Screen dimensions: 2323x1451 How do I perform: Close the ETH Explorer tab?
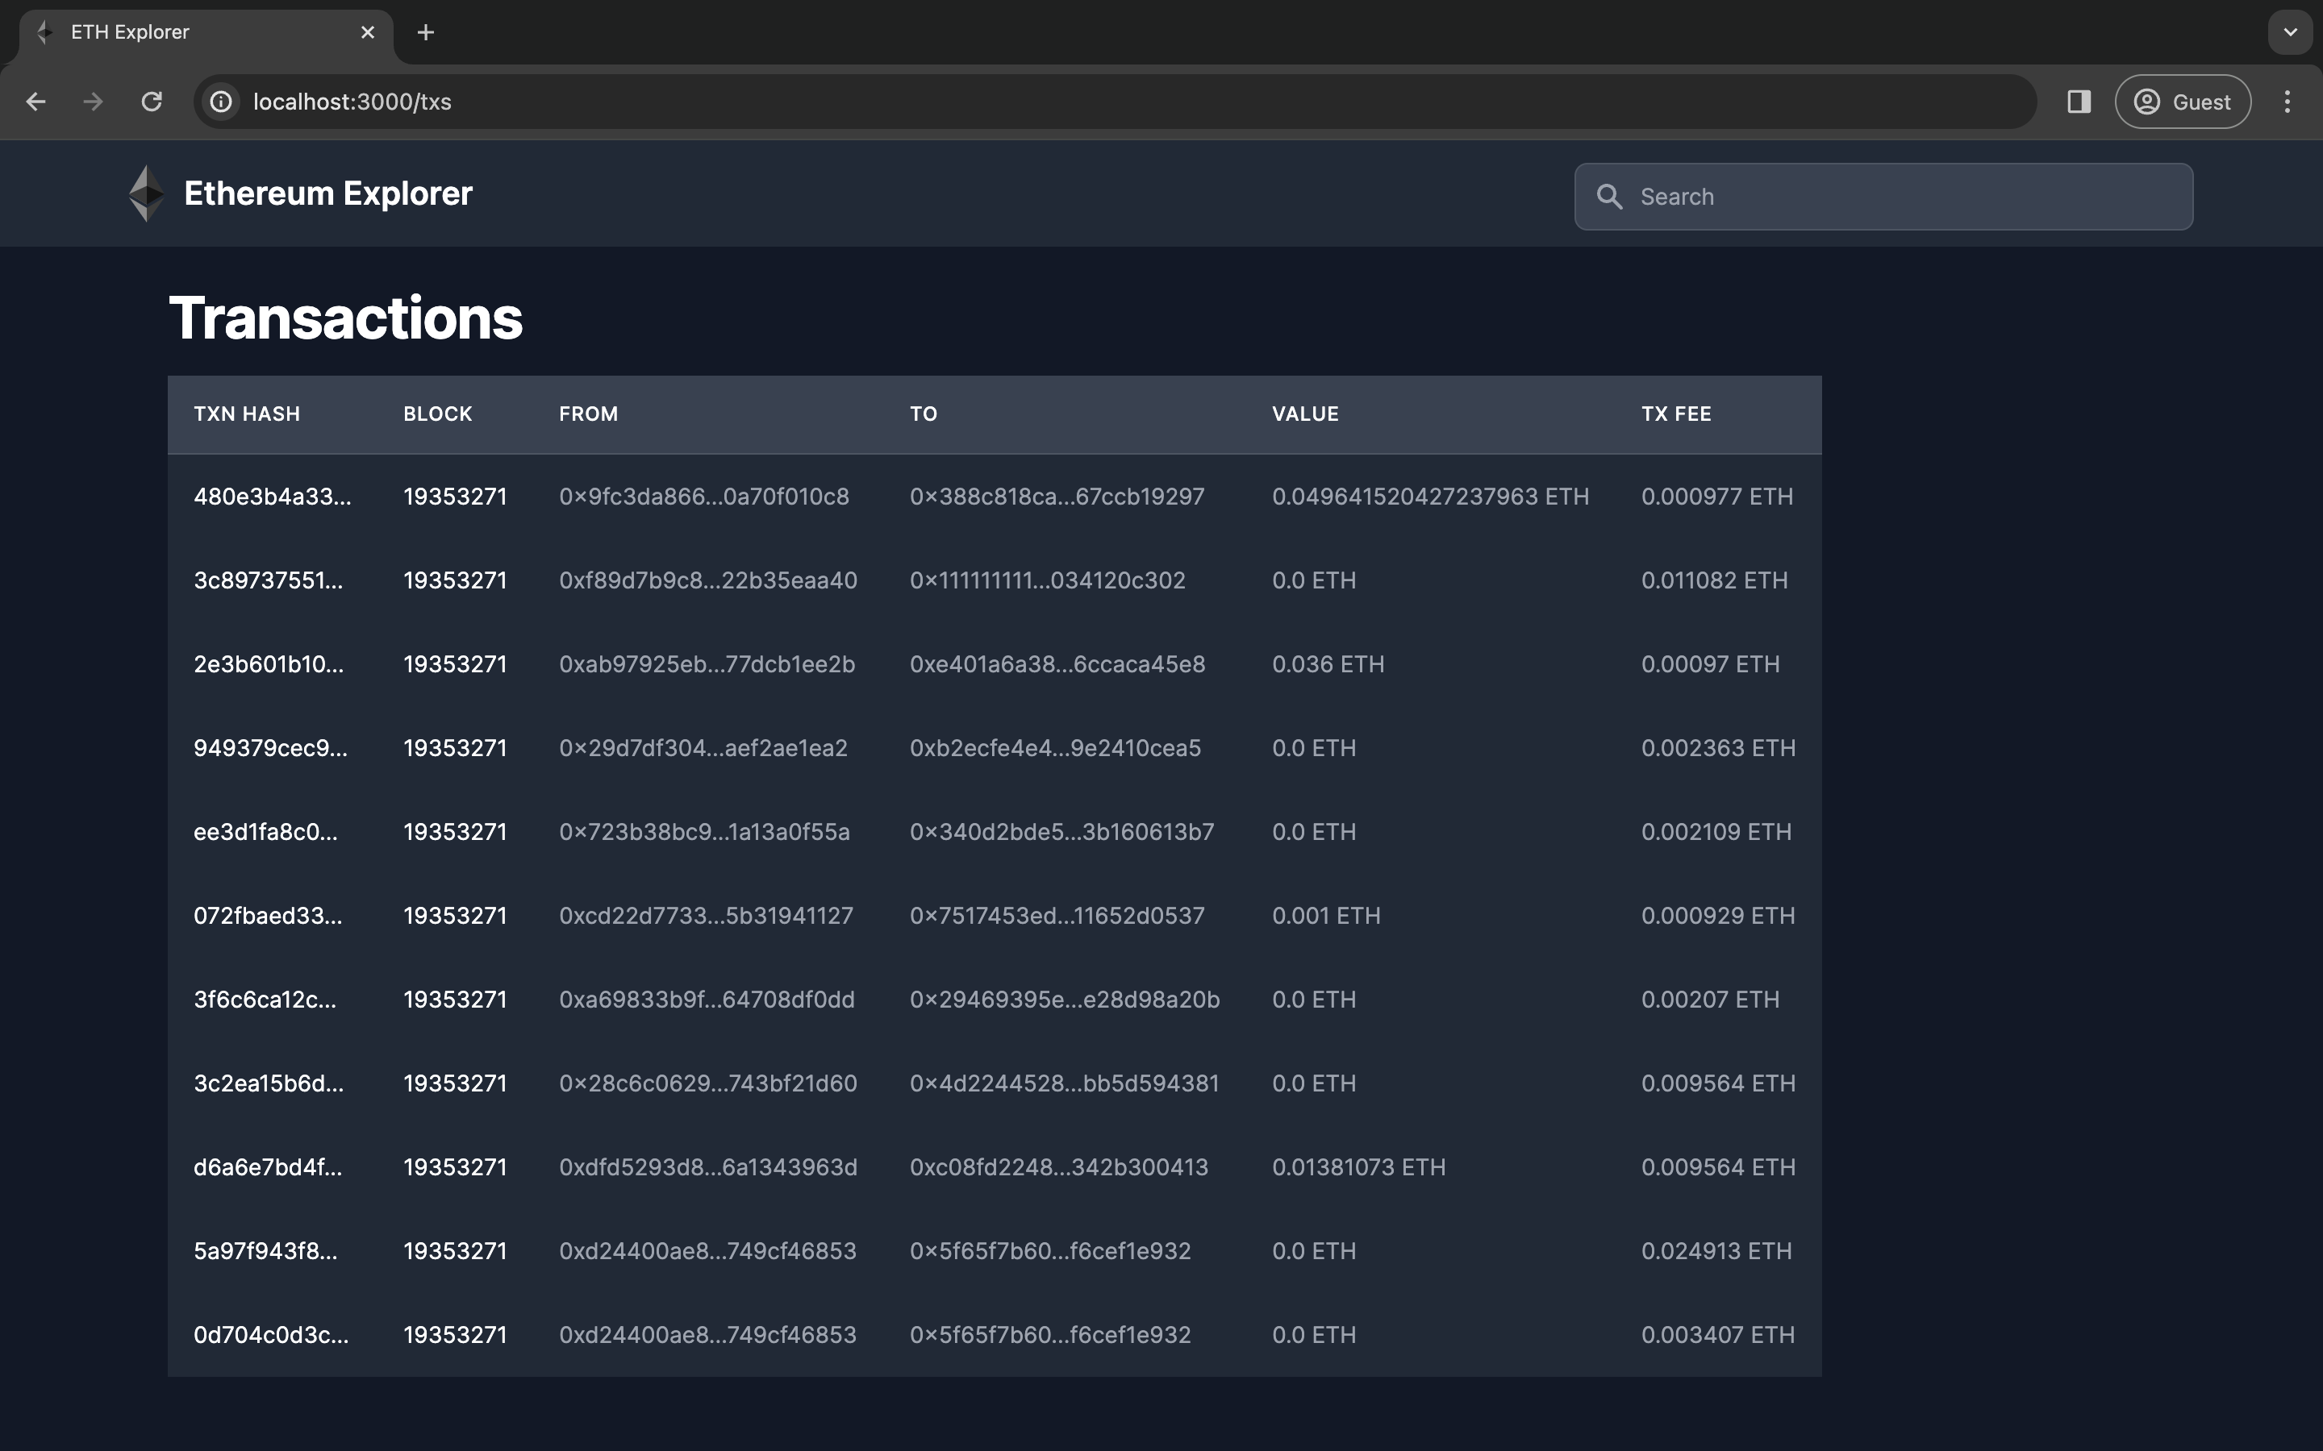point(368,32)
